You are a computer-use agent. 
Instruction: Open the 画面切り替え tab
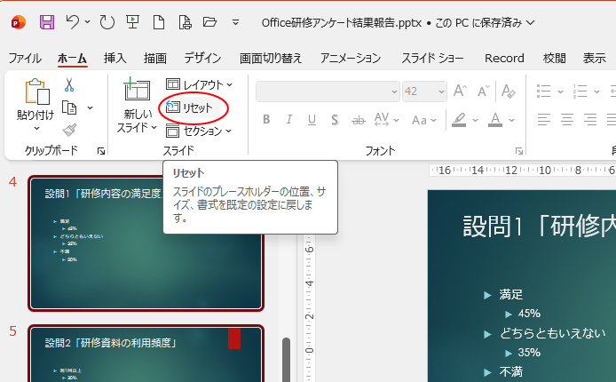click(271, 59)
